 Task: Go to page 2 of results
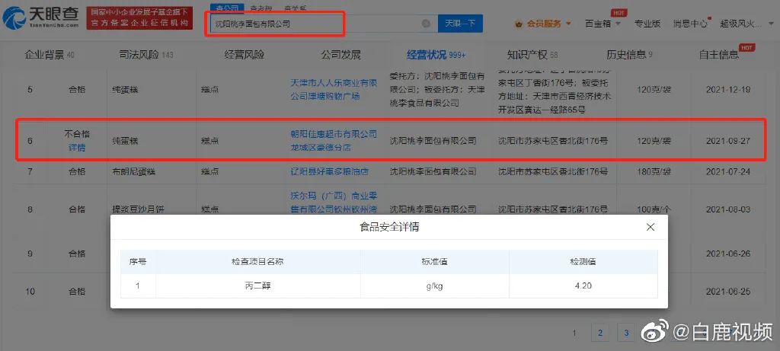(x=600, y=333)
